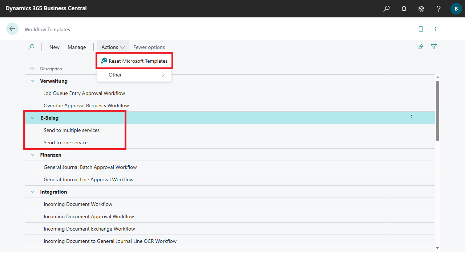Choose Reset Microsoft Templates
465x261 pixels.
click(x=134, y=61)
